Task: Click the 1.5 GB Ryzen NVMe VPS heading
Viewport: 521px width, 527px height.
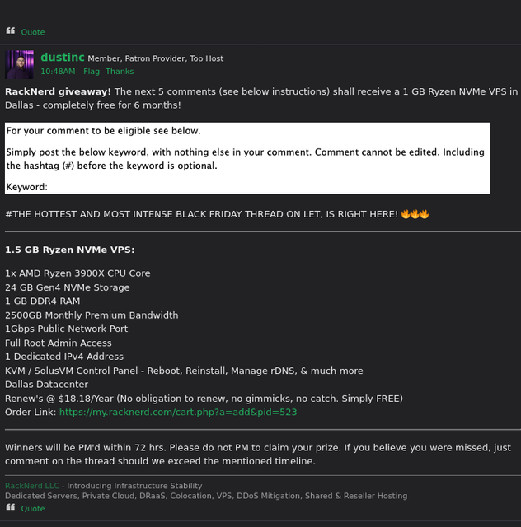Action: [70, 250]
